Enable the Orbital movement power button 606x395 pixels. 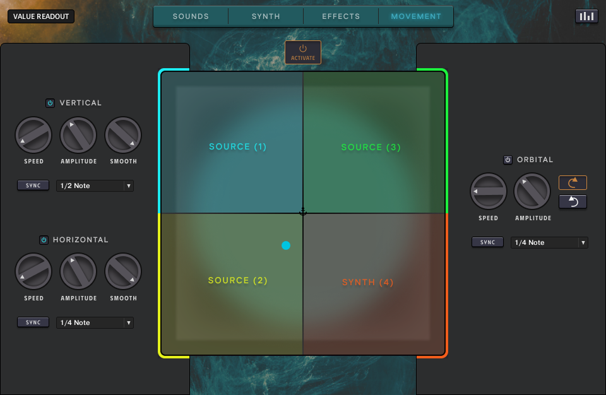tap(508, 160)
